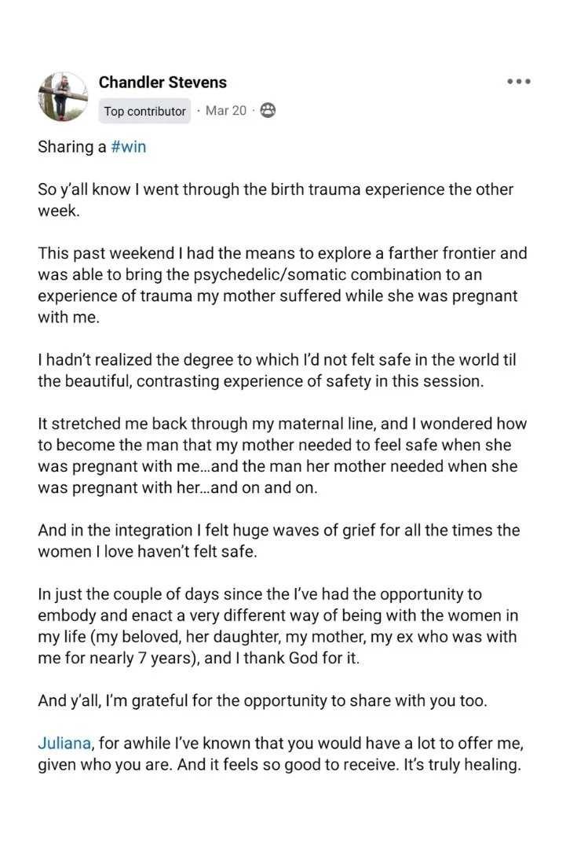Click the paragraph starting 'It stretched me back'
Image resolution: width=577 pixels, height=849 pixels.
pyautogui.click(x=283, y=455)
